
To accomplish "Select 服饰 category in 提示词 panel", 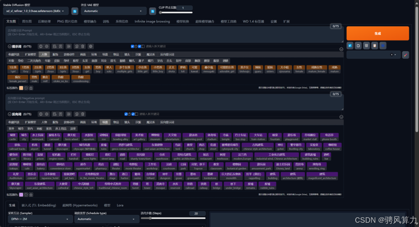I will (x=55, y=55).
